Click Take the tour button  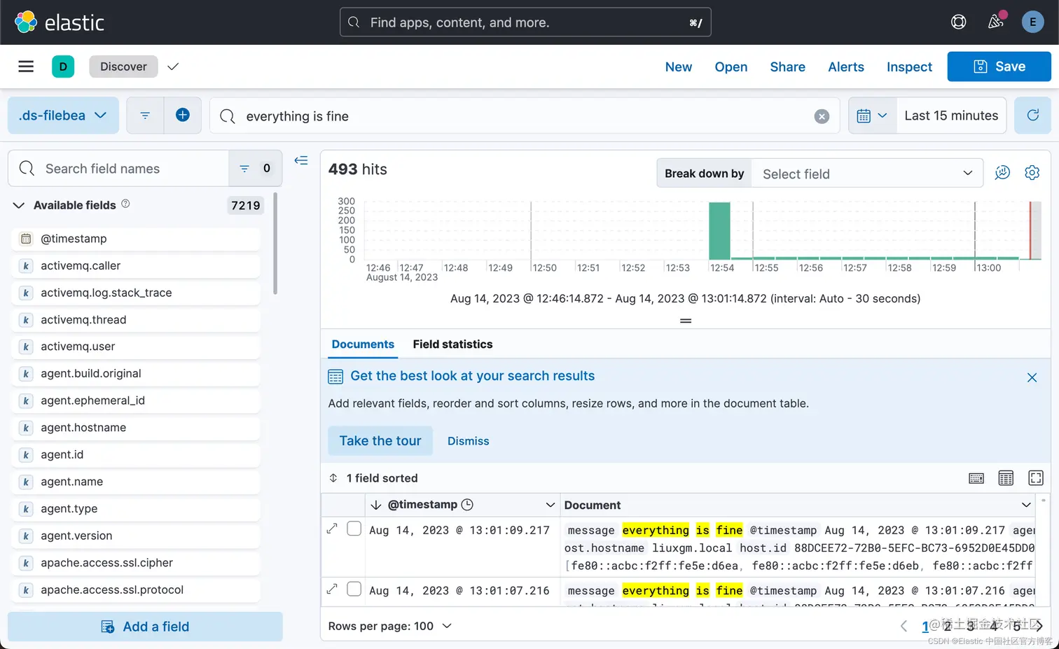click(x=380, y=440)
